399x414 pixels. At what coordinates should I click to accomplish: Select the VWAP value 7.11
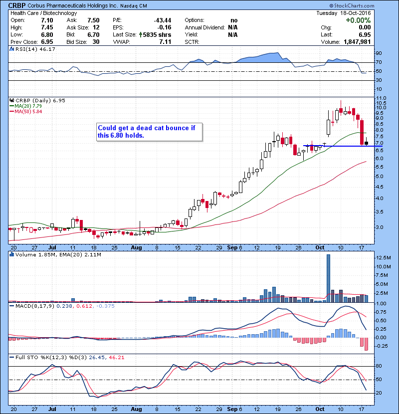pos(165,42)
